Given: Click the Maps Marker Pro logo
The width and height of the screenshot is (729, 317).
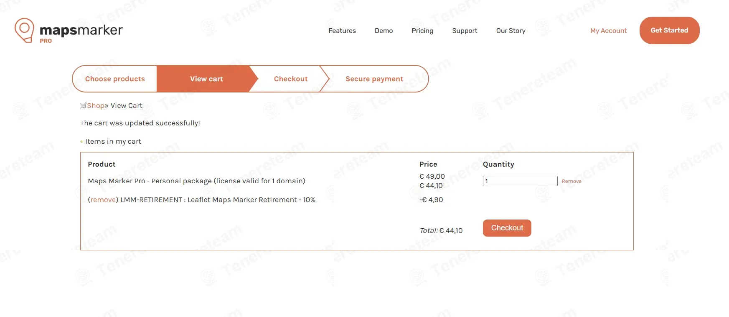Looking at the screenshot, I should [69, 30].
